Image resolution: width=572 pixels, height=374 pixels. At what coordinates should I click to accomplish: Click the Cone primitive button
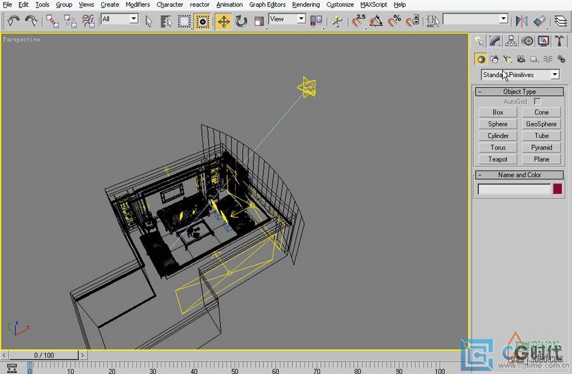[x=541, y=113]
